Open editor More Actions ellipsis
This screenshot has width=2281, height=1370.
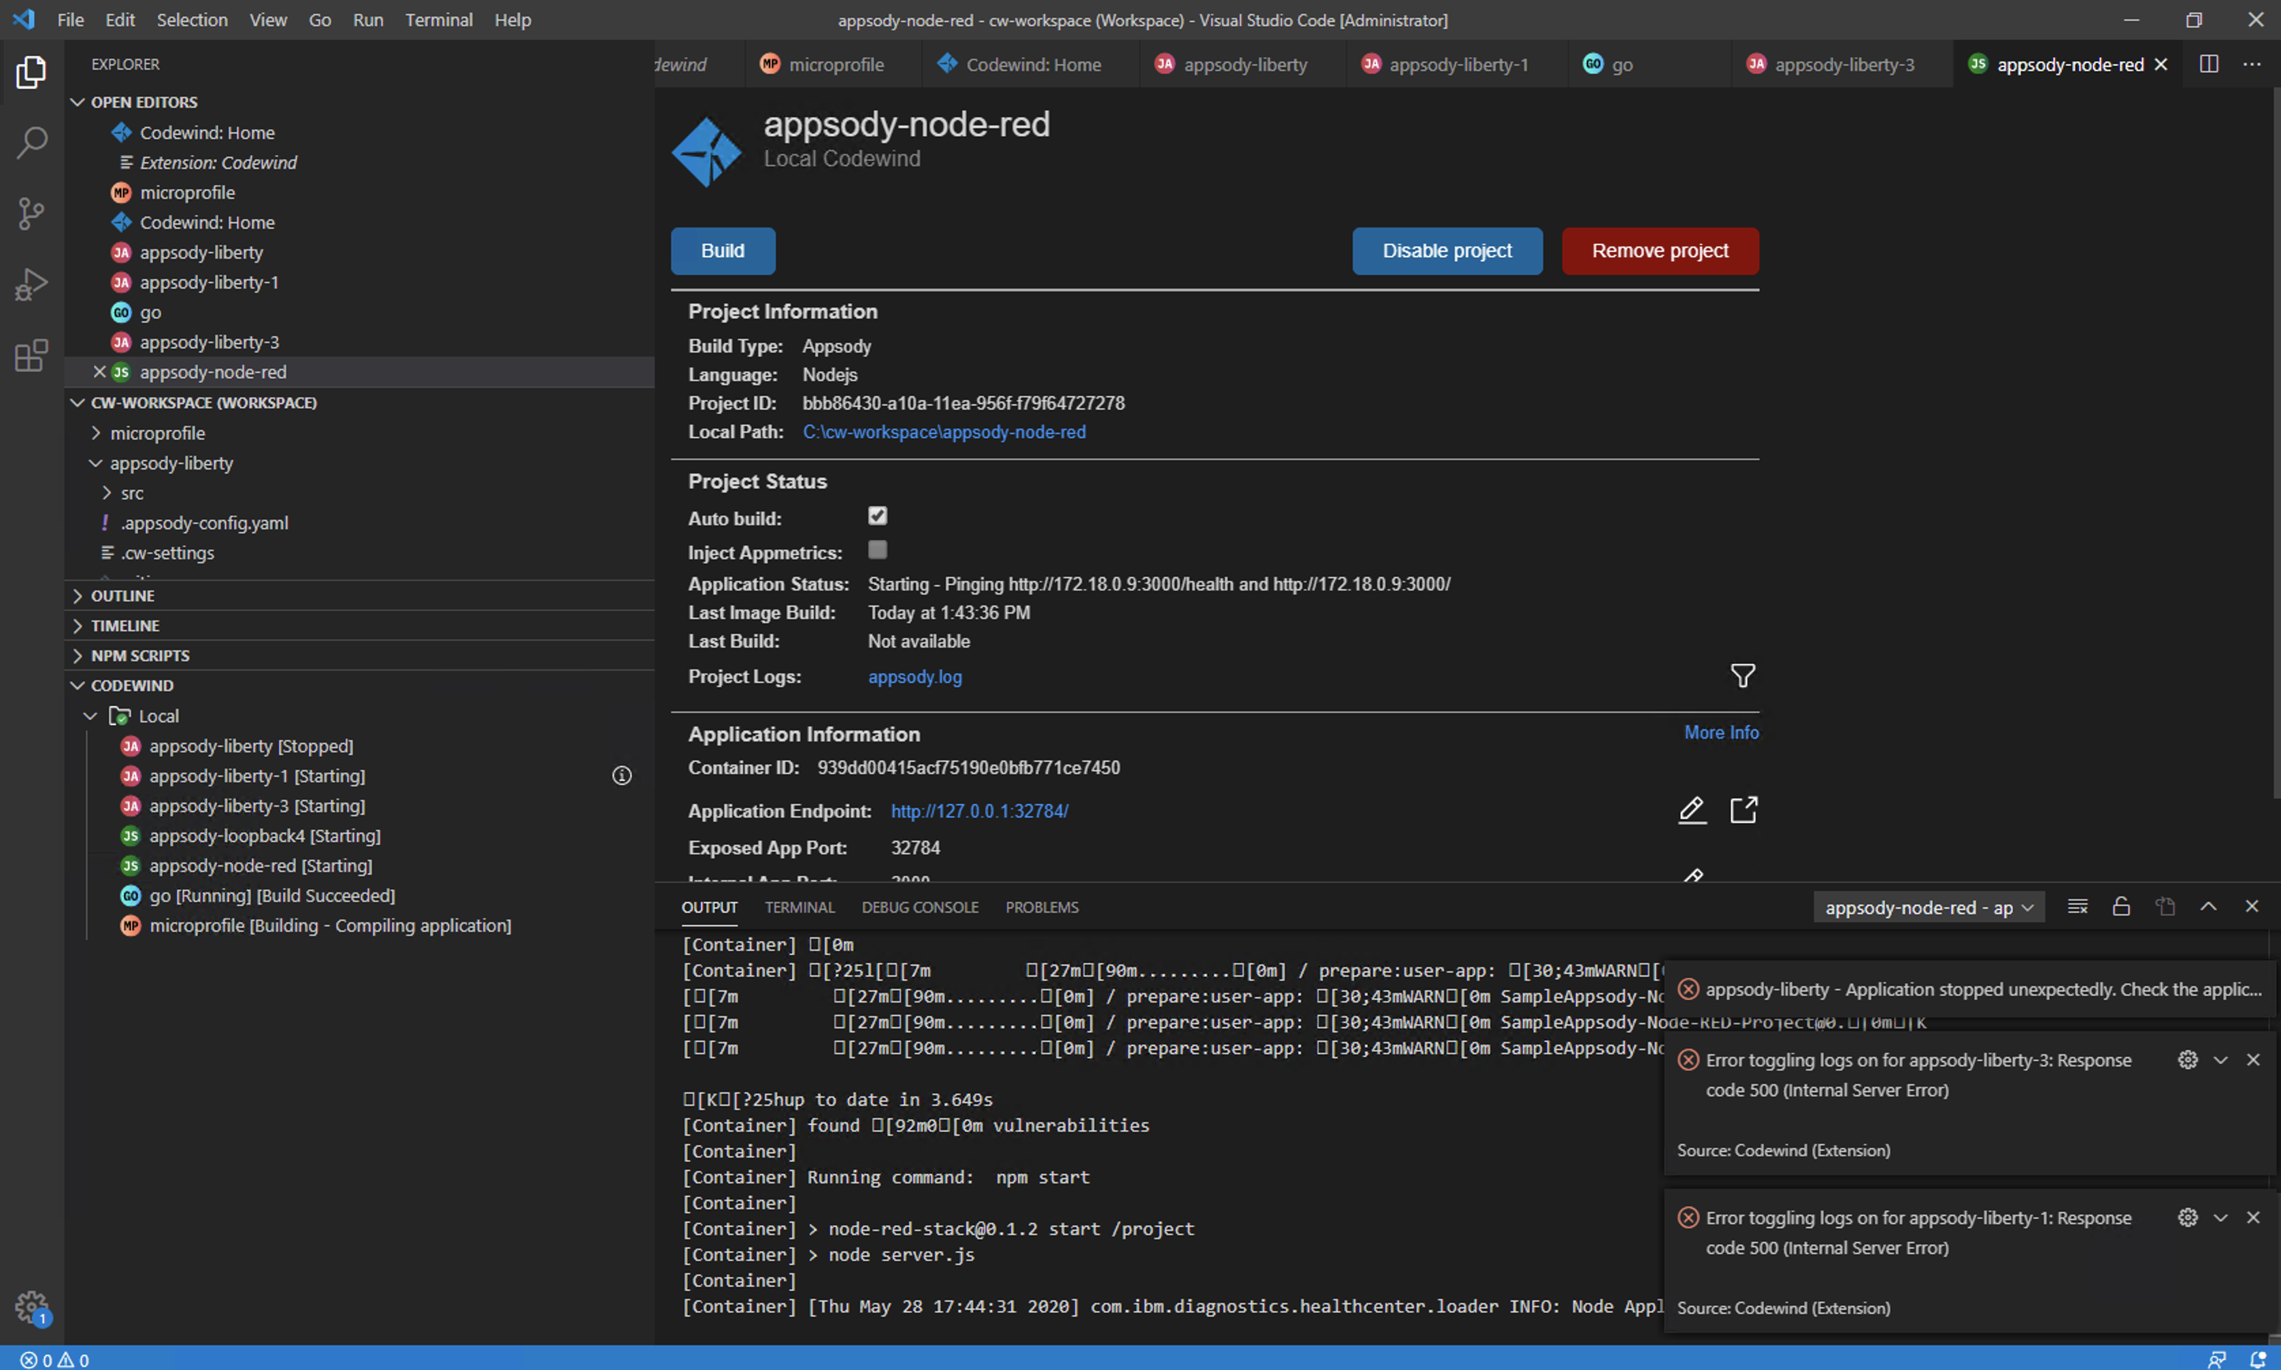[x=2252, y=64]
